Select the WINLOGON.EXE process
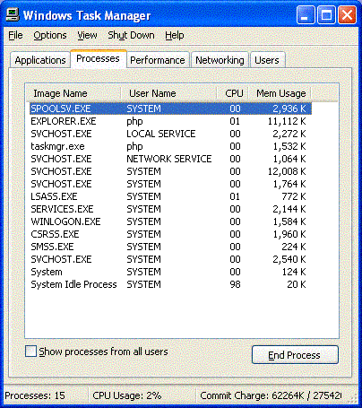This screenshot has height=408, width=362. click(x=170, y=221)
